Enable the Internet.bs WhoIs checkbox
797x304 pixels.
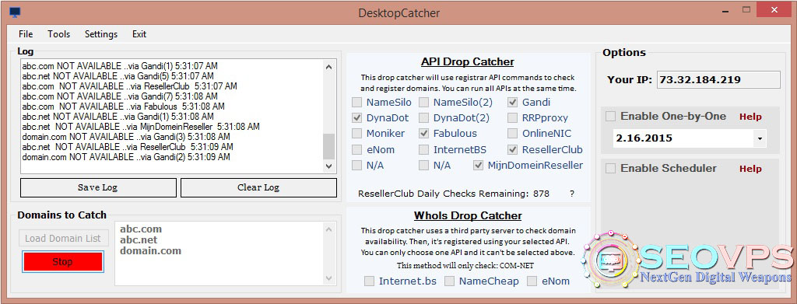pos(370,281)
